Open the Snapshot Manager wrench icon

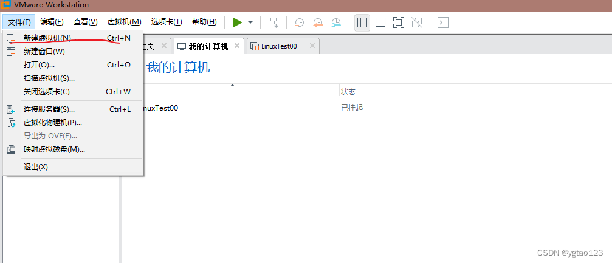tap(337, 22)
